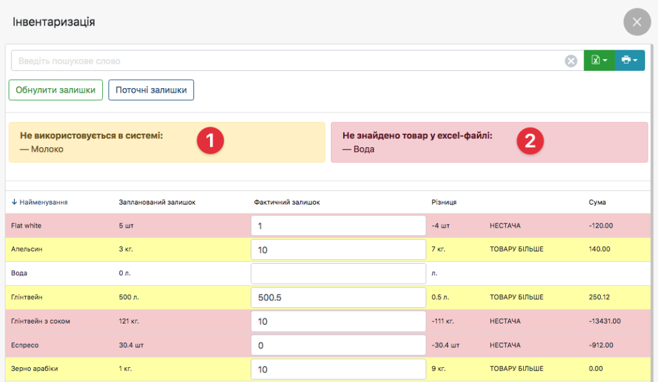This screenshot has height=382, width=658.
Task: Click the red badge number 2
Action: click(x=531, y=140)
